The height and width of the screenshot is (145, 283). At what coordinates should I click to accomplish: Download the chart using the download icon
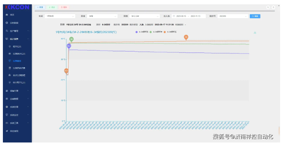pos(255,32)
